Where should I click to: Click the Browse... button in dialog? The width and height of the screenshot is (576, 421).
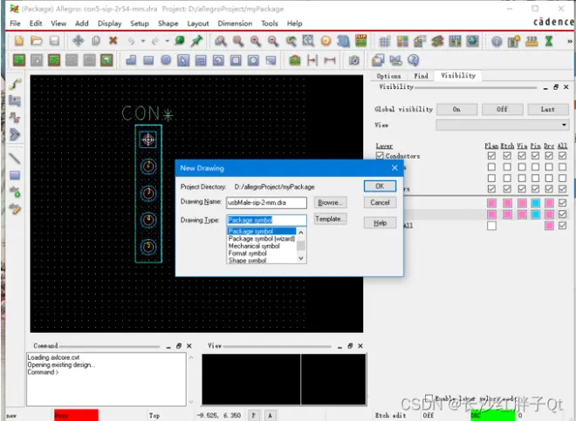[x=330, y=202]
